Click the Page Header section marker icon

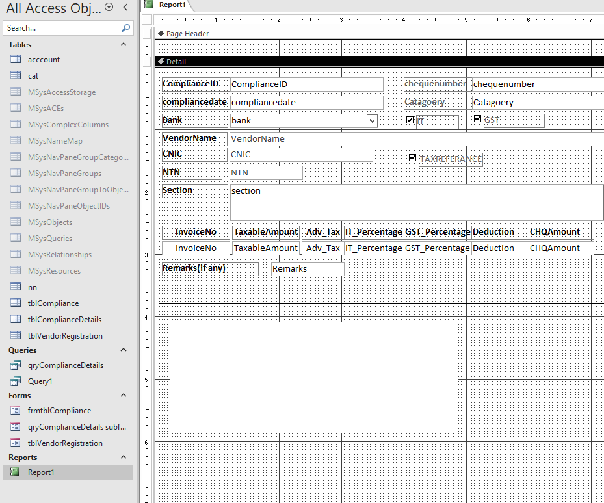pyautogui.click(x=161, y=34)
